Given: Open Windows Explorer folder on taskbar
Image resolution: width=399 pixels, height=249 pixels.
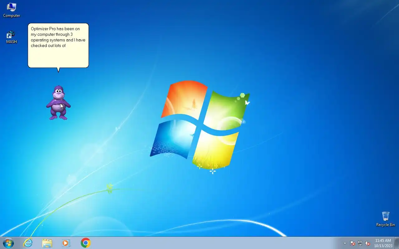Looking at the screenshot, I should point(47,243).
